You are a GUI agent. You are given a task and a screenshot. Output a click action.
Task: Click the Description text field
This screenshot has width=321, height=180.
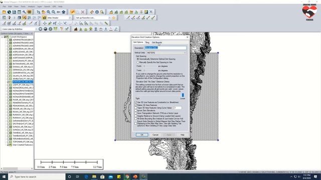166,48
